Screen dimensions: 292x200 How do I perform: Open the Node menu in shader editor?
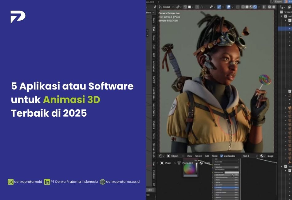215,156
